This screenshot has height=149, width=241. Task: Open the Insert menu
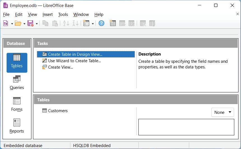(48, 15)
